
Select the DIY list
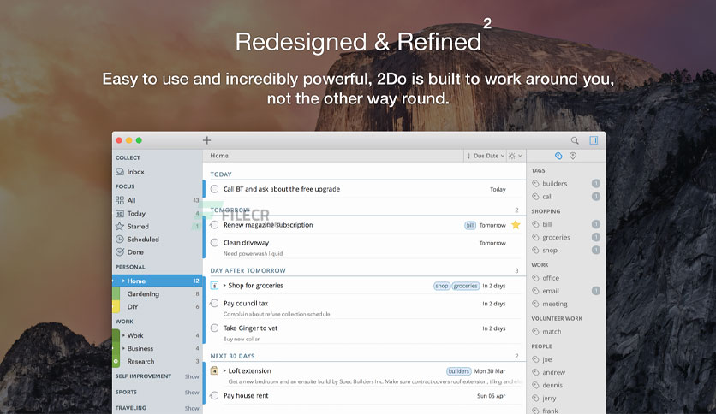click(157, 307)
